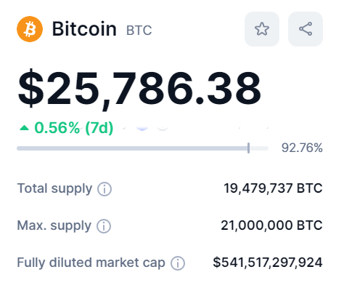Viewport: 344px width, 288px height.
Task: Click the Total supply label
Action: pyautogui.click(x=54, y=188)
